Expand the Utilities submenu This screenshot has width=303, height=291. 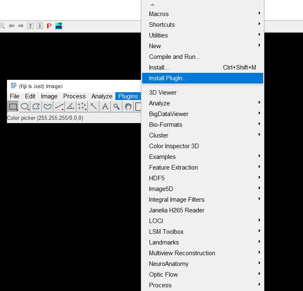pos(202,35)
